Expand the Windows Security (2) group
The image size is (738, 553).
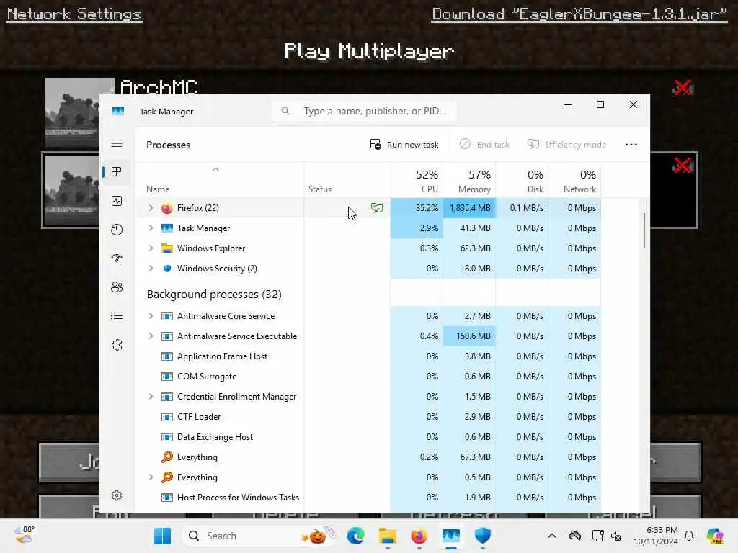pos(151,268)
